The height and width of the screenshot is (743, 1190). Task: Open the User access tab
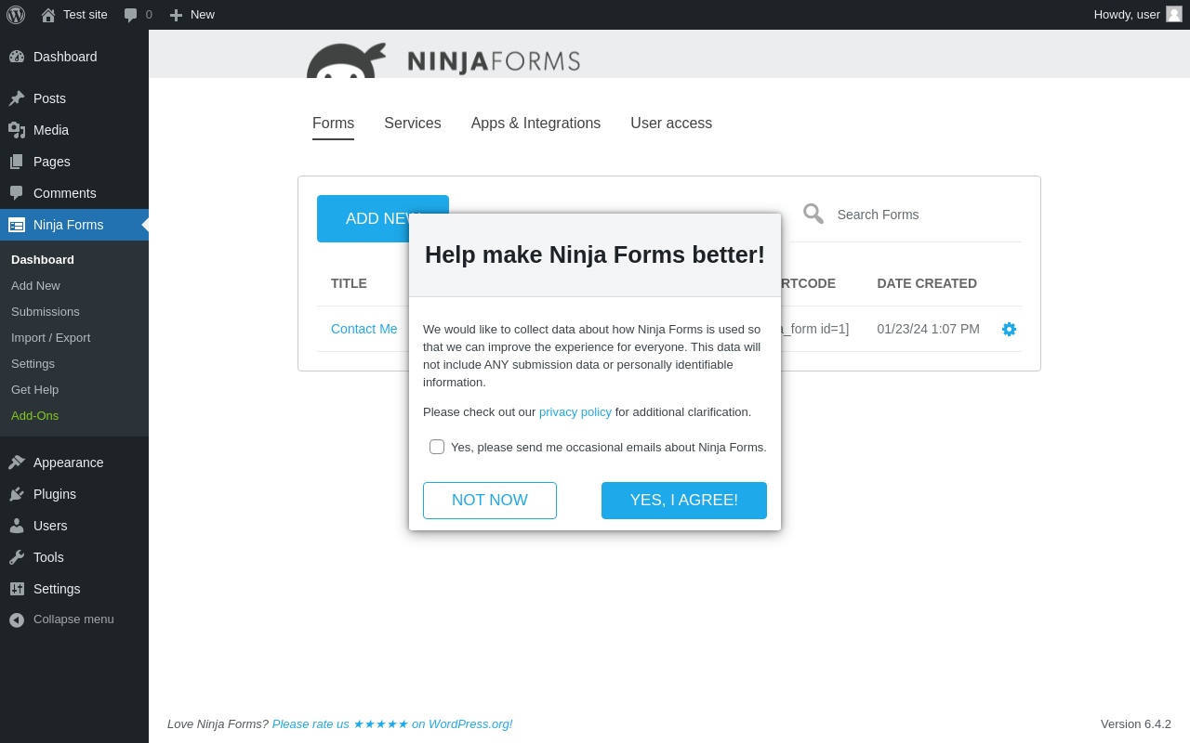click(671, 124)
